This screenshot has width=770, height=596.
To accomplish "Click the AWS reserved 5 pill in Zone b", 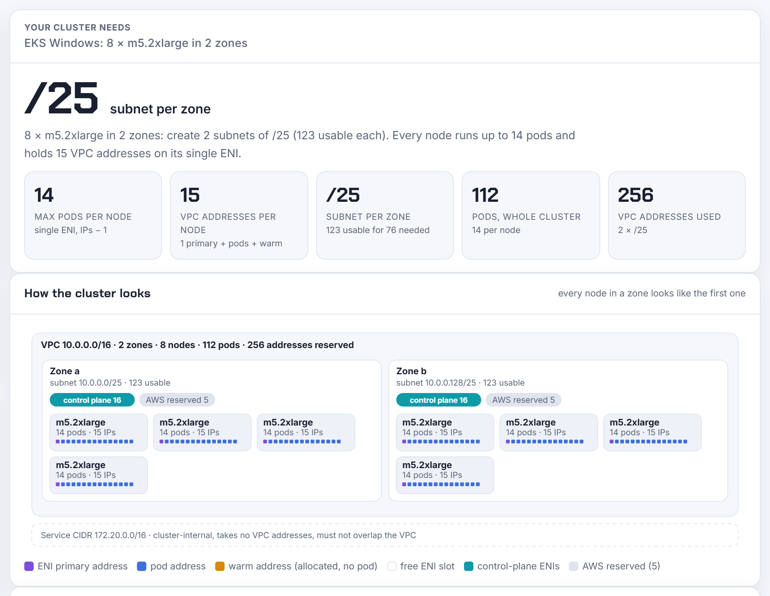I will 524,400.
